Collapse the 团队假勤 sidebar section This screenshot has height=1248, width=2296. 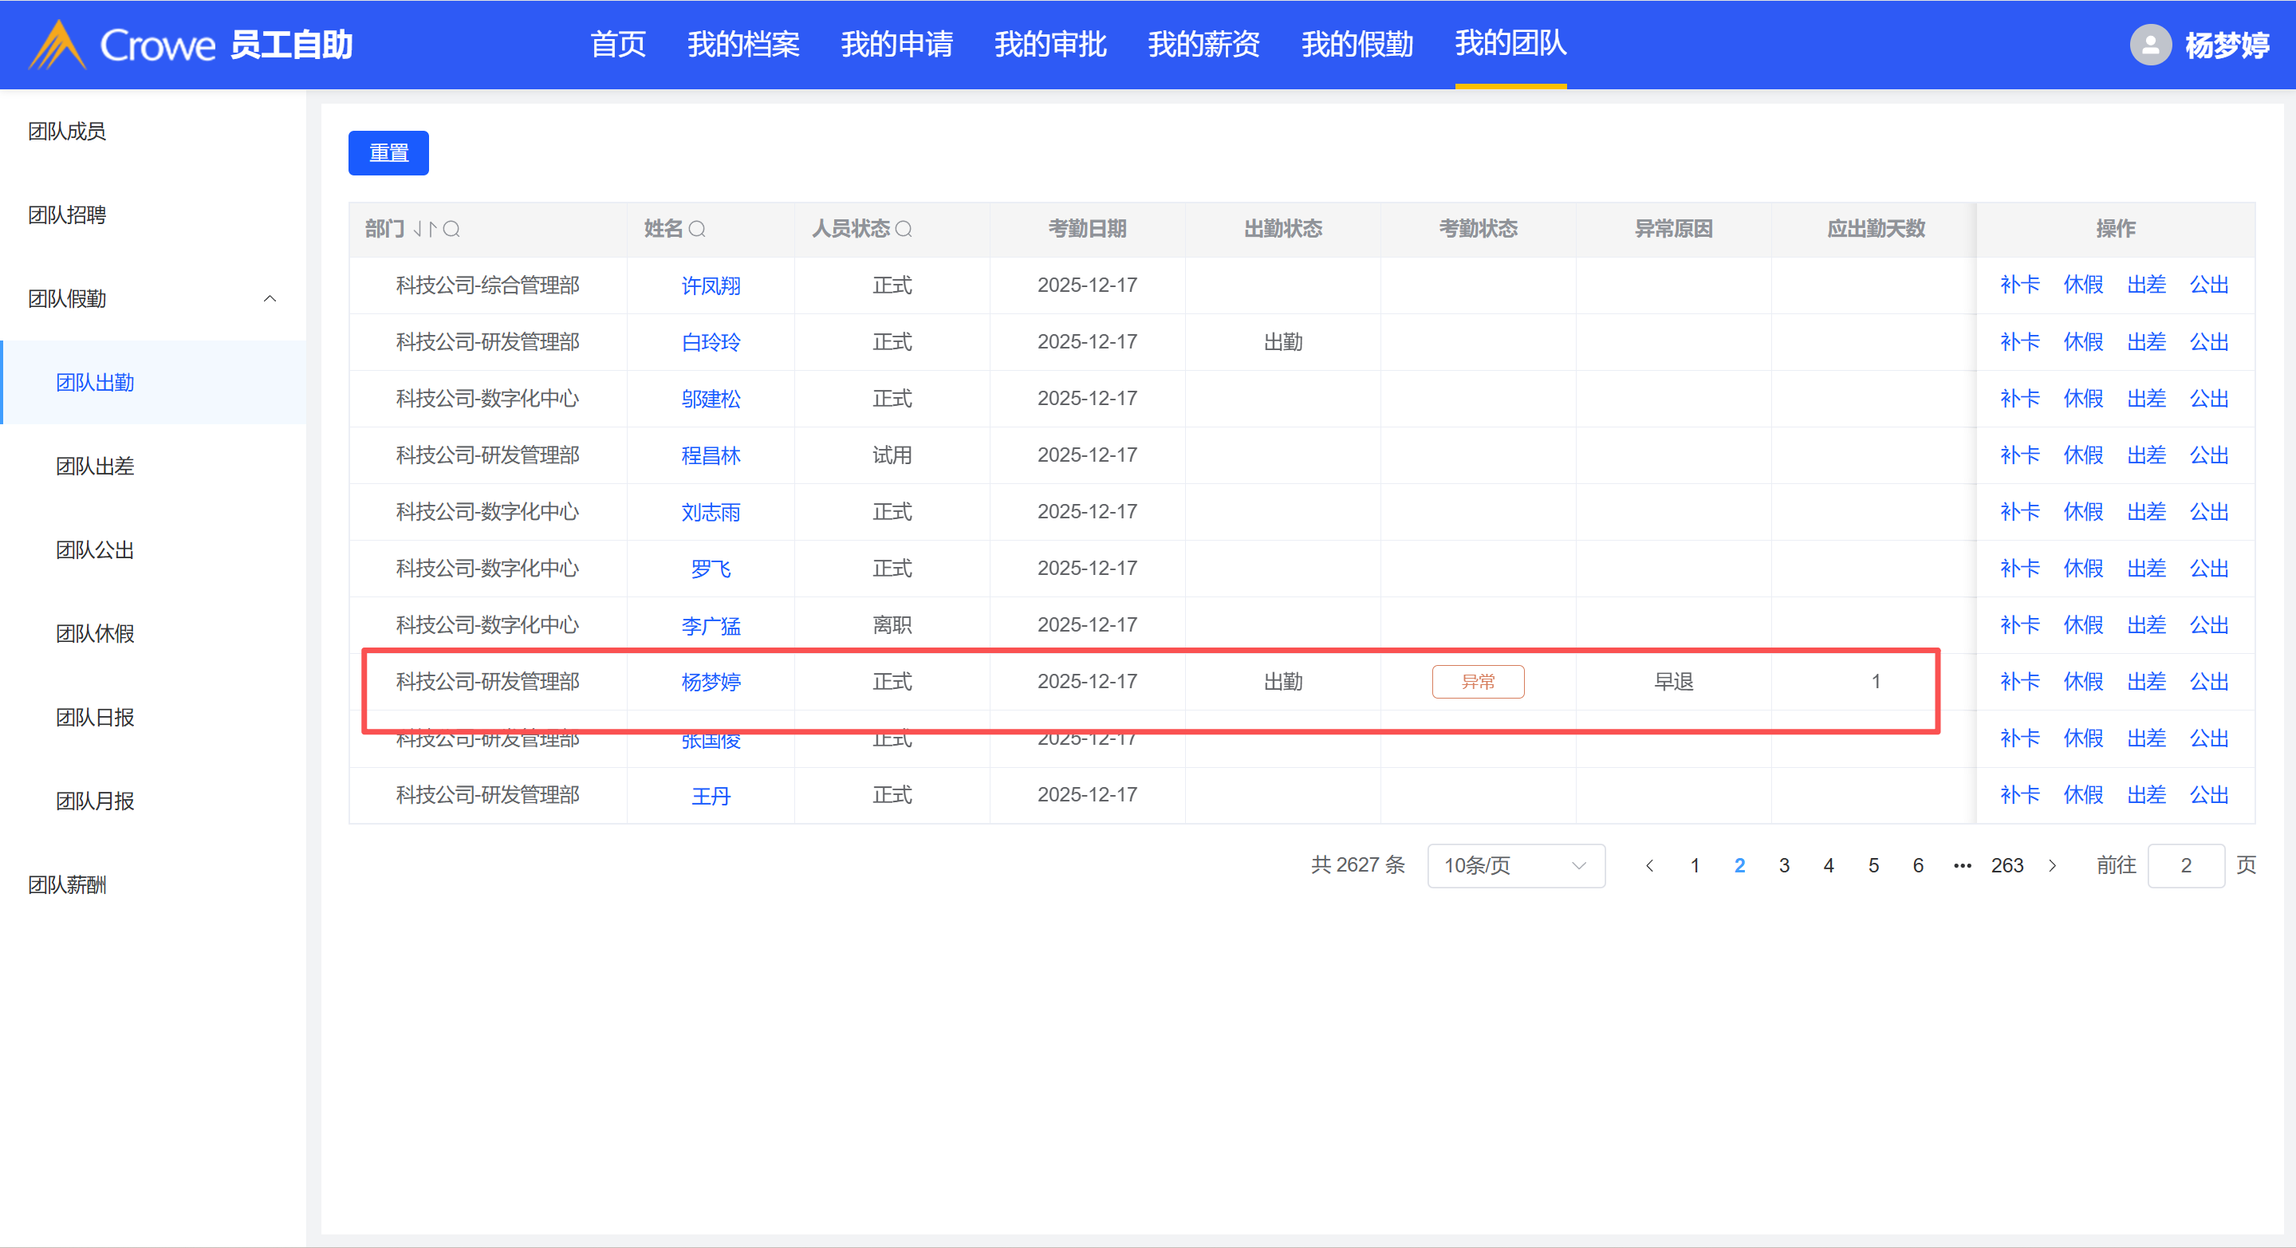pos(270,298)
